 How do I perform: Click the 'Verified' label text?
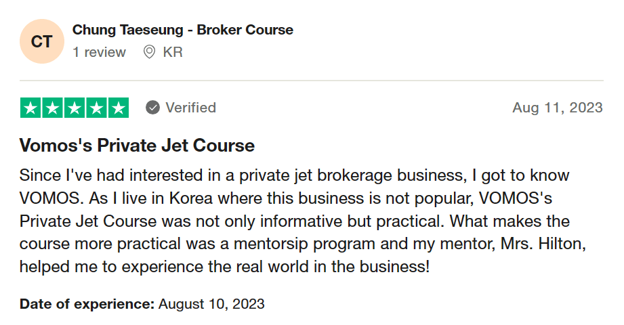tap(190, 108)
